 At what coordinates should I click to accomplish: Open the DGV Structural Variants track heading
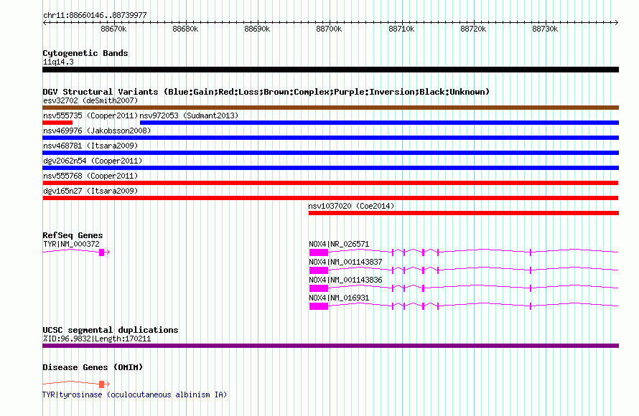(266, 92)
